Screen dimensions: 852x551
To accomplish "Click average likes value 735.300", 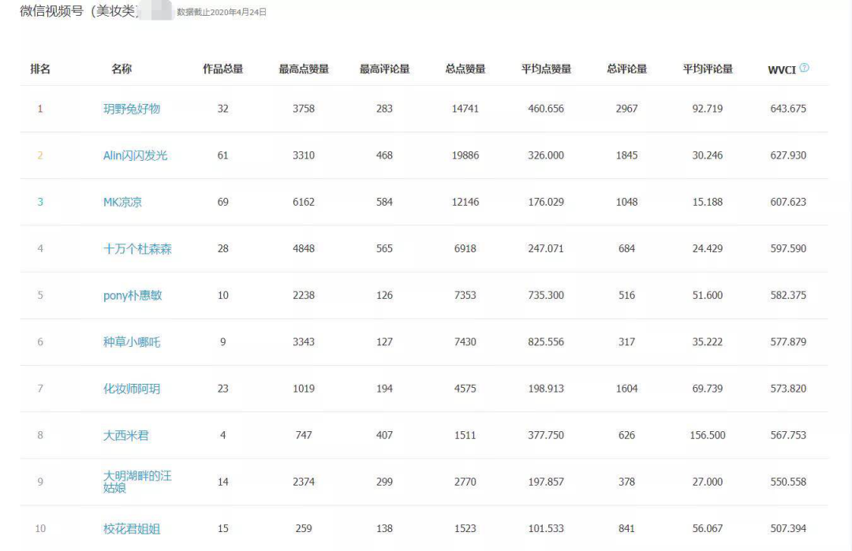I will [x=546, y=296].
